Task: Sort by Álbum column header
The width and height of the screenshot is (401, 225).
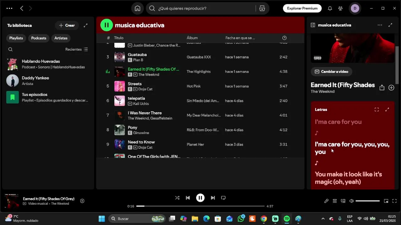Action: tap(192, 38)
